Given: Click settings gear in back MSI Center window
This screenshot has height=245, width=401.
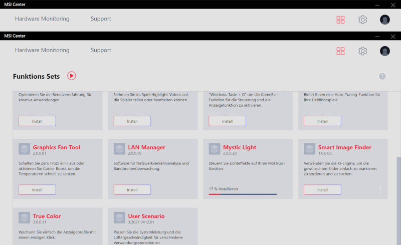Looking at the screenshot, I should (362, 20).
